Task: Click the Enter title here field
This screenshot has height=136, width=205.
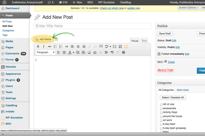Action: click(x=93, y=26)
